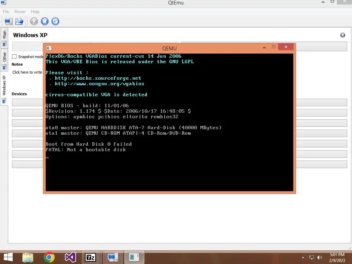The height and width of the screenshot is (264, 352).
Task: Create a new virtual machine from the toolbar
Action: point(9,21)
